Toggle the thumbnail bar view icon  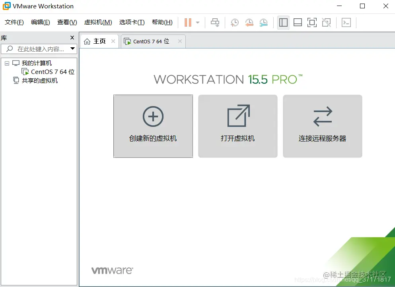(x=298, y=22)
